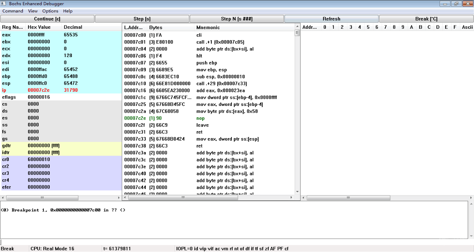Select the mov byte ptr ds:[eax], 0x58 line
The height and width of the screenshot is (252, 474).
pos(209,111)
